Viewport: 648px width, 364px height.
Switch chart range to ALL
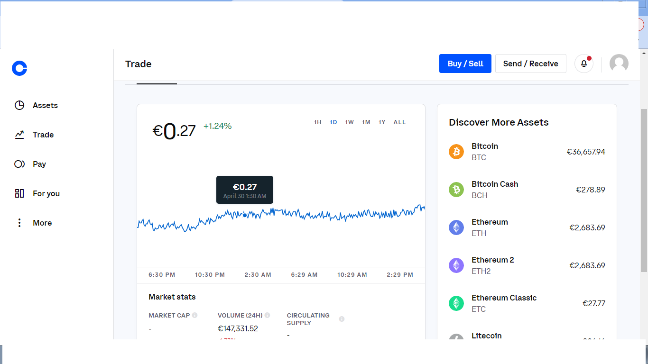[399, 122]
